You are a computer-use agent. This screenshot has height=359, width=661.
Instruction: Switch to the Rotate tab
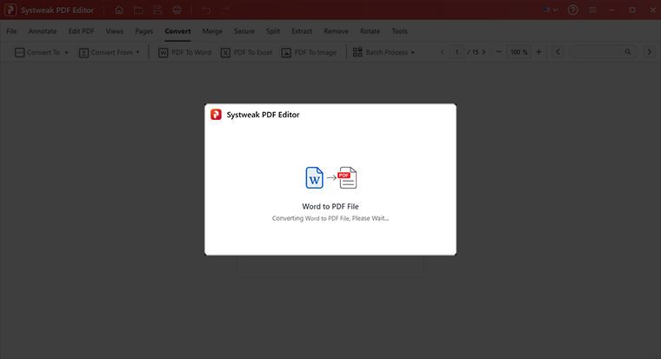pyautogui.click(x=370, y=31)
